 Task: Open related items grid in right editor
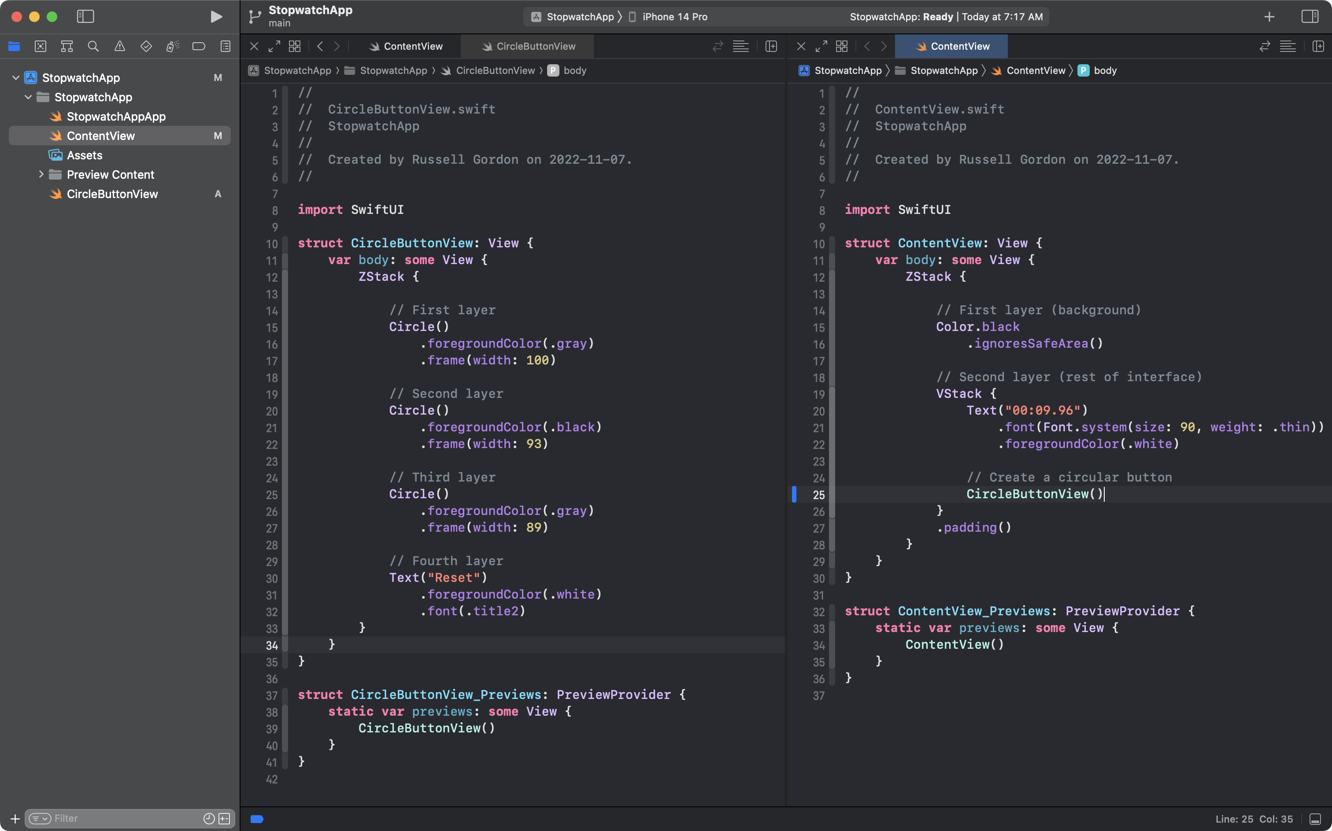(841, 46)
